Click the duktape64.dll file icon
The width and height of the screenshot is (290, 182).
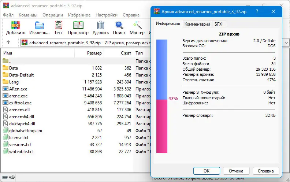coord(5,123)
